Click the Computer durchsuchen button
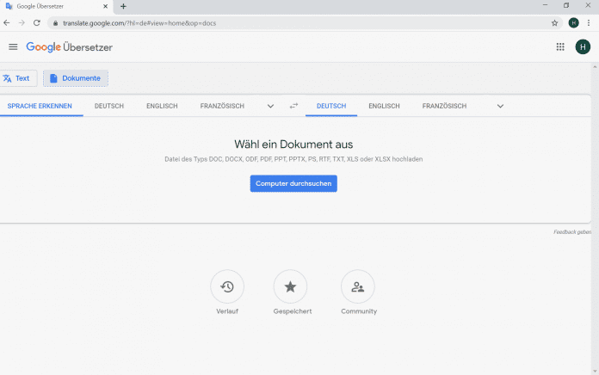599x375 pixels. coord(293,183)
